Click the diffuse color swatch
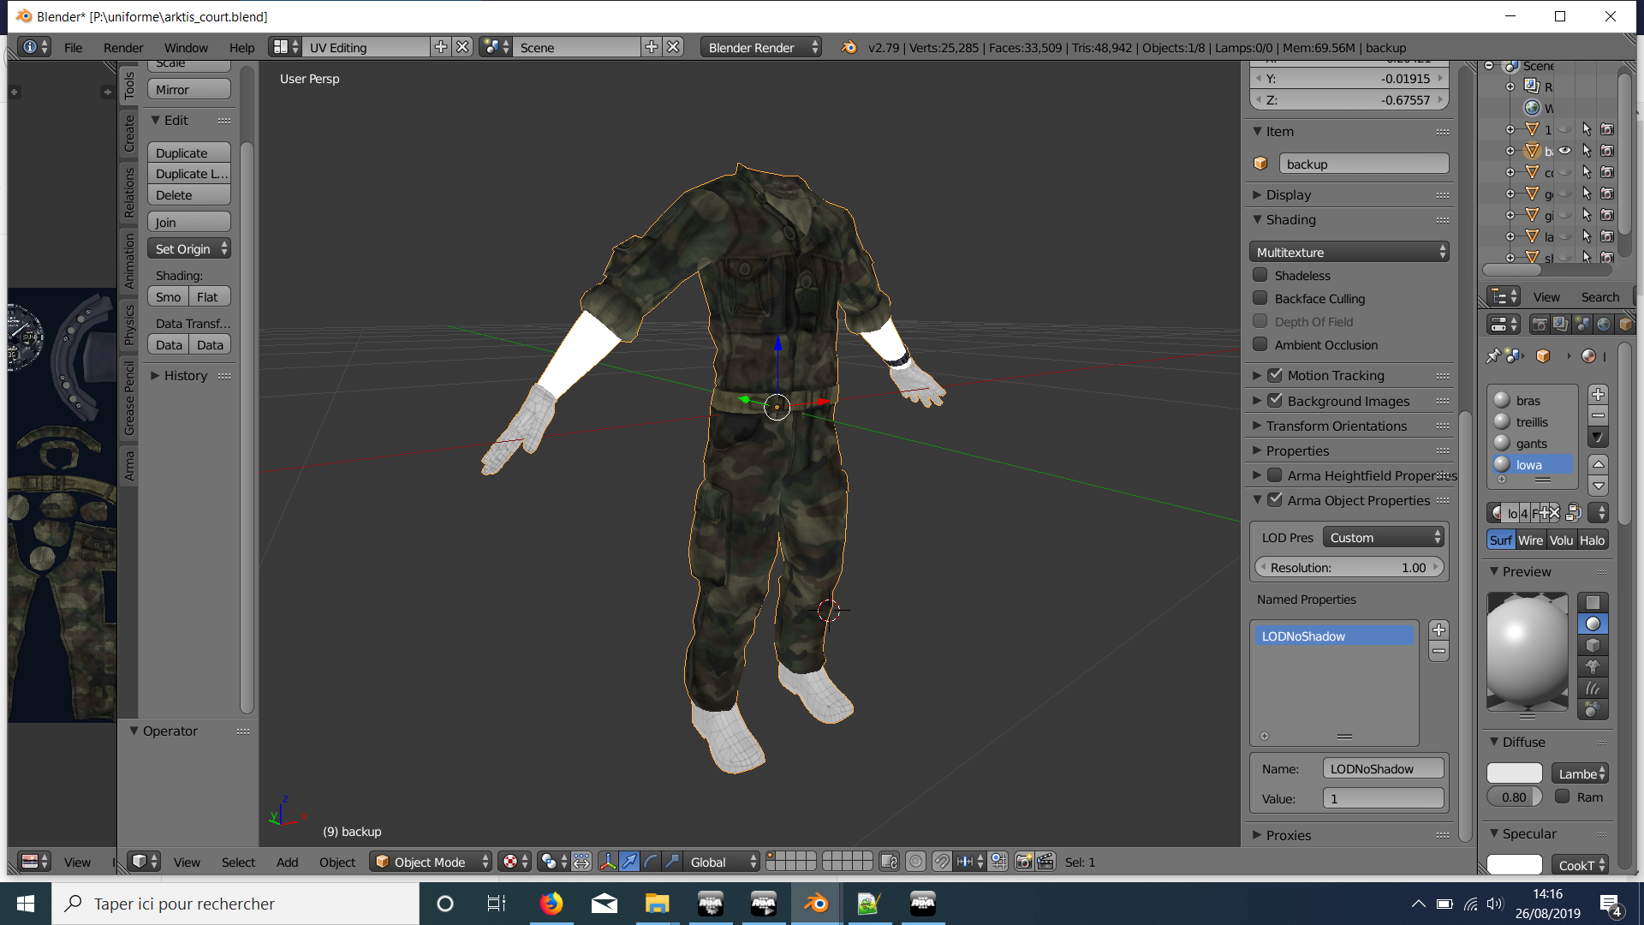The image size is (1644, 925). [1514, 773]
